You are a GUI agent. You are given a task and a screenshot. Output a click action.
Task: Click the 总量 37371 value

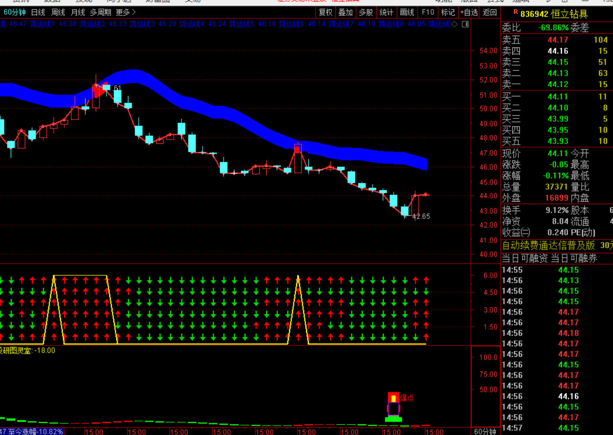pyautogui.click(x=557, y=187)
